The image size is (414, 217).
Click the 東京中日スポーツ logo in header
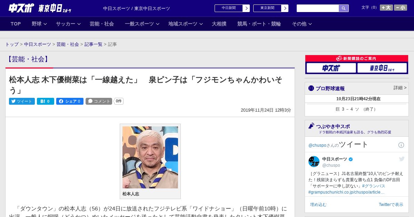tap(55, 8)
